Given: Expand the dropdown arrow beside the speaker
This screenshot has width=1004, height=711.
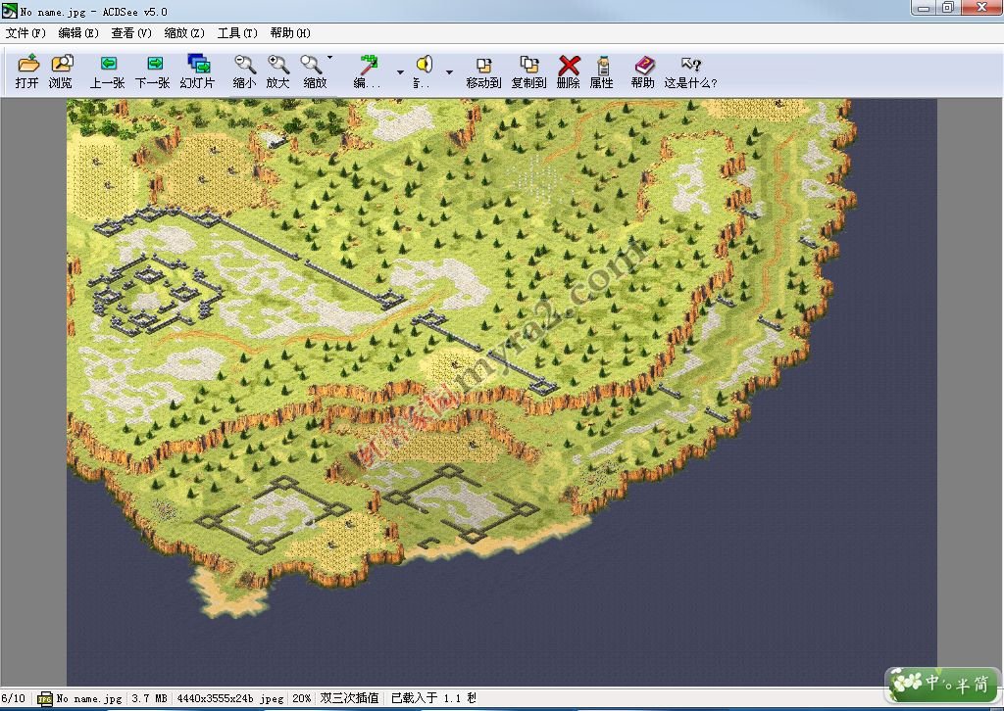Looking at the screenshot, I should [449, 72].
